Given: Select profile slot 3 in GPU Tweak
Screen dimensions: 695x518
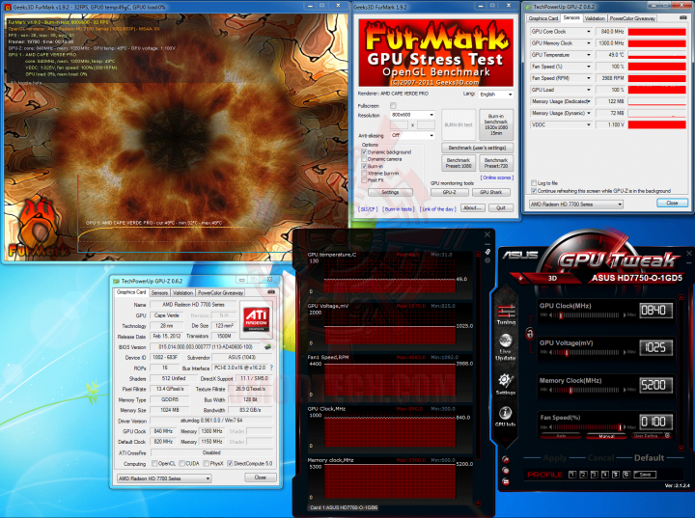Looking at the screenshot, I should [x=594, y=475].
